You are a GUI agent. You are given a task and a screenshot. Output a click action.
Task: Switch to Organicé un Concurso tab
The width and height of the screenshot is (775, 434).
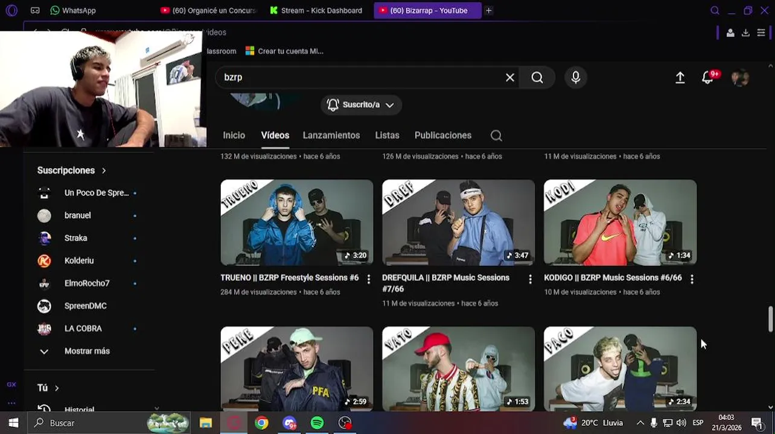click(209, 10)
